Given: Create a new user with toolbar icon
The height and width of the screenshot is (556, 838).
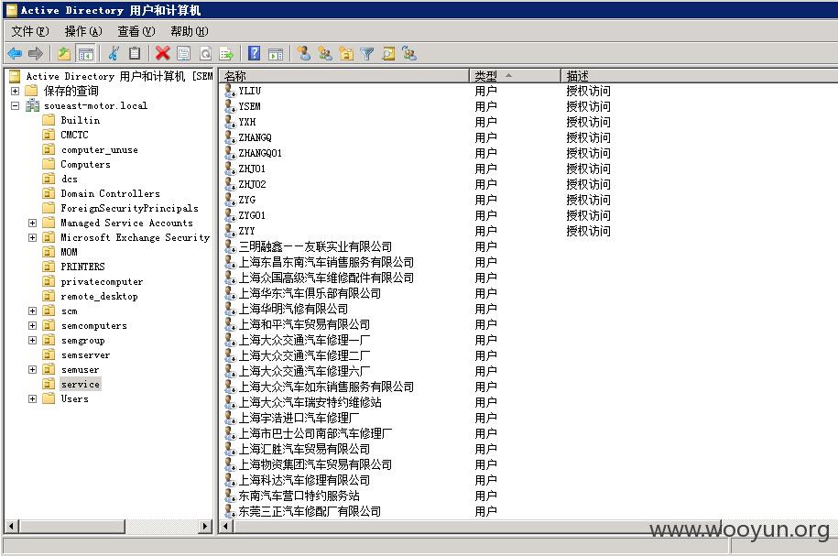Looking at the screenshot, I should [x=304, y=53].
